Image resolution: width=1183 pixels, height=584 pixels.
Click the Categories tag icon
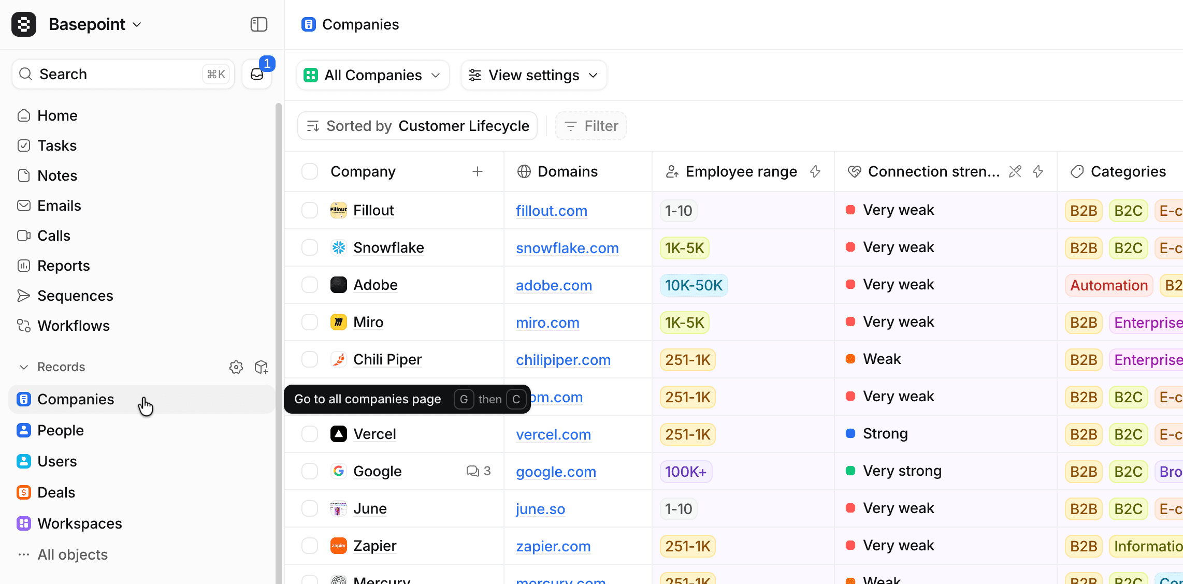(x=1077, y=171)
